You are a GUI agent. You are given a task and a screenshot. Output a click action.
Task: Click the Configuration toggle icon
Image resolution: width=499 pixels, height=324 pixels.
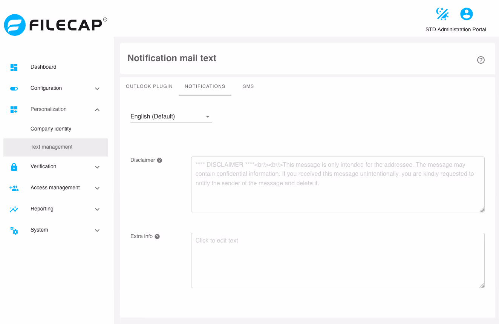(x=14, y=89)
